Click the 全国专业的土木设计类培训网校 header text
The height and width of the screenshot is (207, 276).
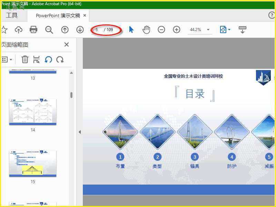point(194,76)
